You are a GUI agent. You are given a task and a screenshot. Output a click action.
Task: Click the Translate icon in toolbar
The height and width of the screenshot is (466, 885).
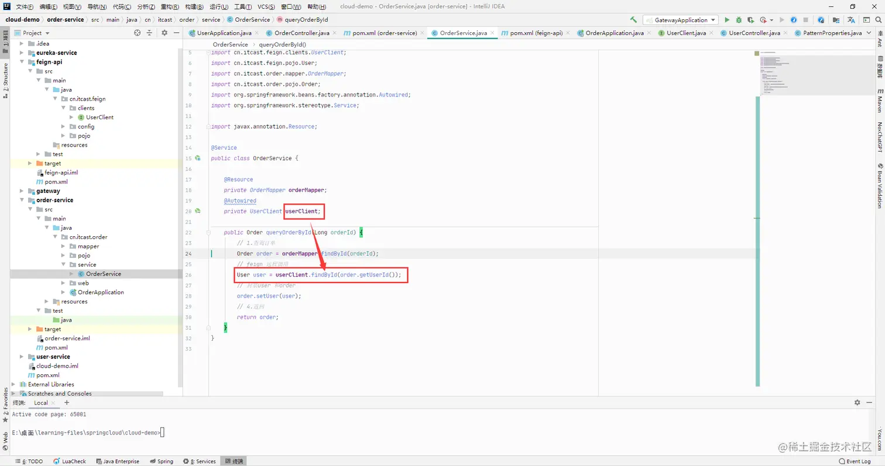point(852,20)
